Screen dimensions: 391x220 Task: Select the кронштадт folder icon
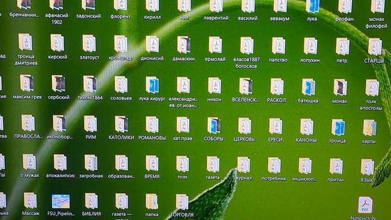point(121,44)
